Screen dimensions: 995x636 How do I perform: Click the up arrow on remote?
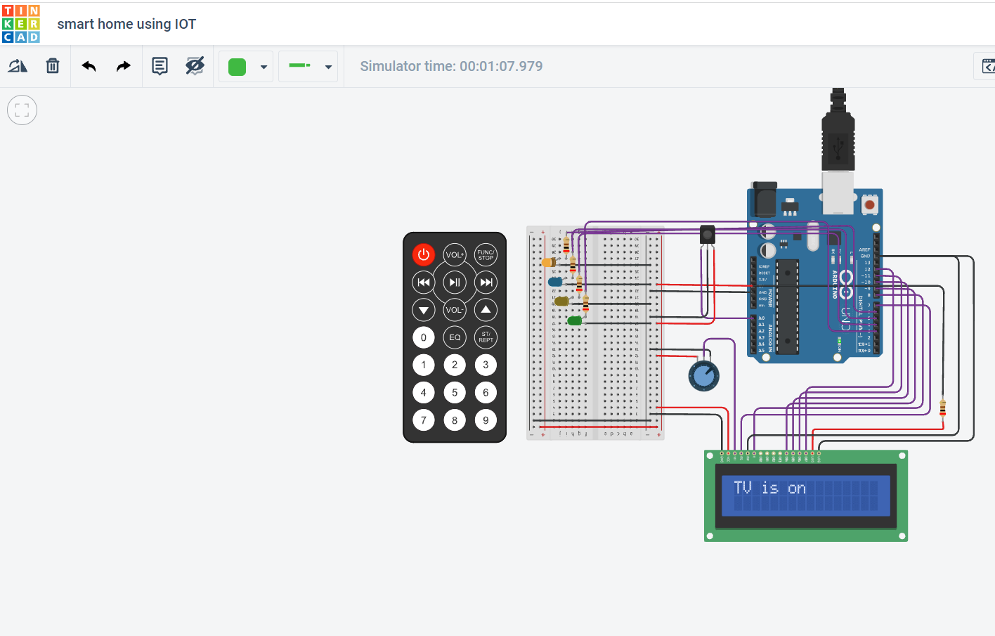(x=486, y=310)
